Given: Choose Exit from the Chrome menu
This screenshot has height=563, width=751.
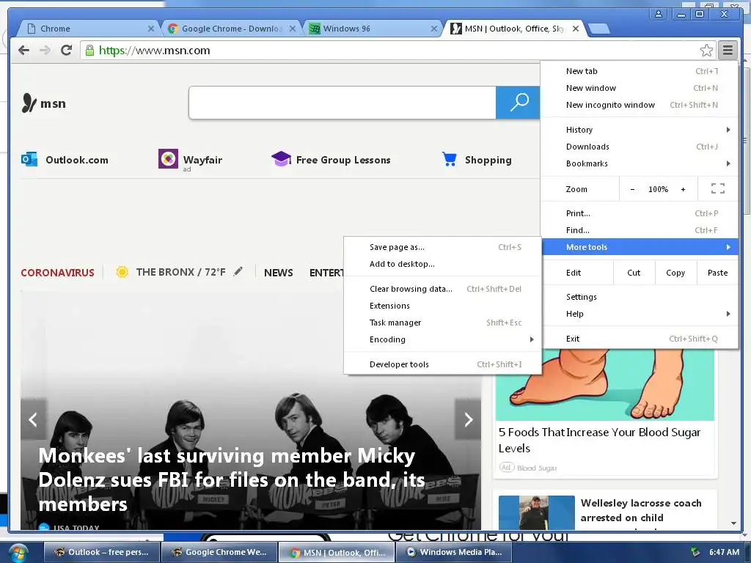Looking at the screenshot, I should (640, 339).
